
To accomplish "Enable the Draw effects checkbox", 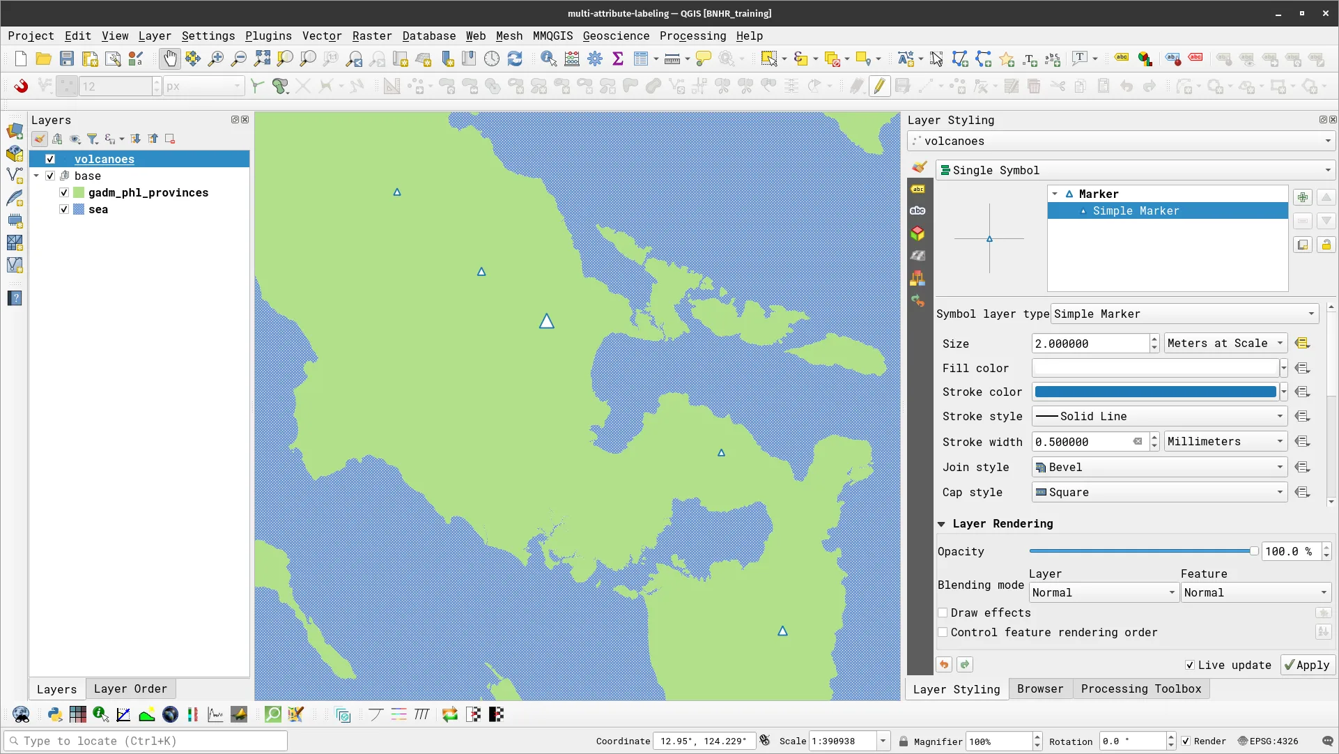I will [944, 613].
